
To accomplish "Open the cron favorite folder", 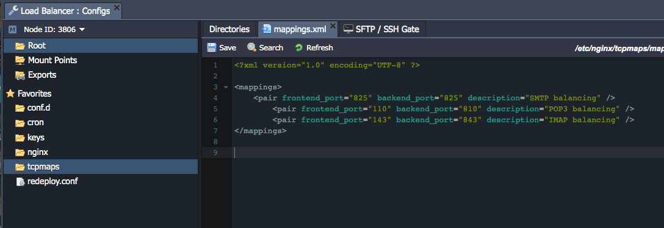I will [35, 123].
